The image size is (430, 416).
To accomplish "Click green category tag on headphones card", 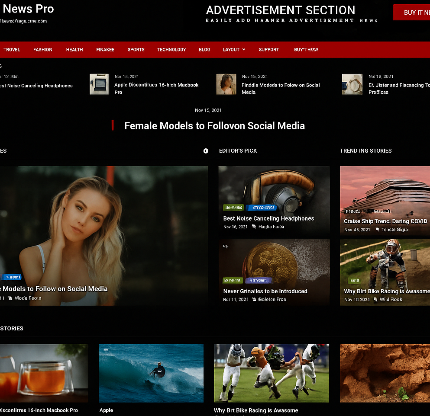I will click(x=233, y=208).
